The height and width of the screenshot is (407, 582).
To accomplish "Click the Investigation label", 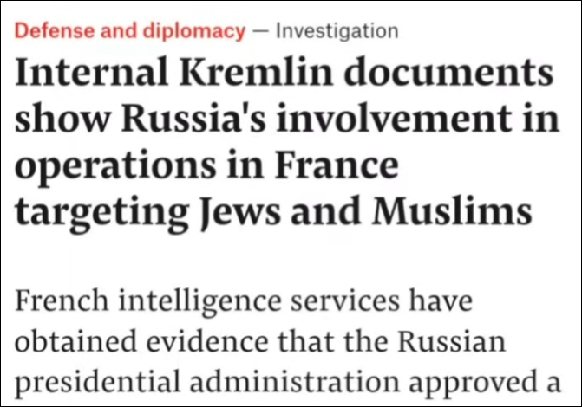I will [337, 31].
